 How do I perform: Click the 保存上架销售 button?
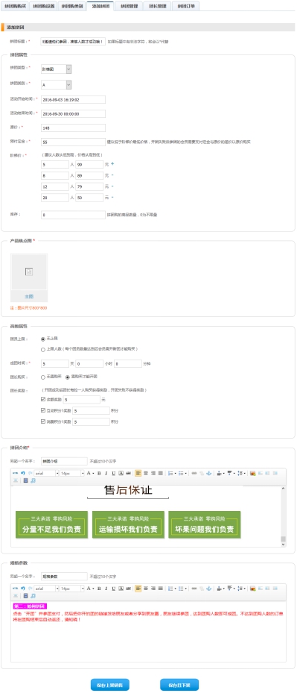click(110, 685)
